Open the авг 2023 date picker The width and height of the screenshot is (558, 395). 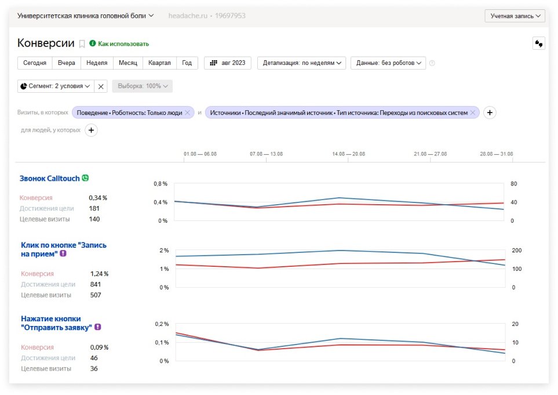click(228, 63)
